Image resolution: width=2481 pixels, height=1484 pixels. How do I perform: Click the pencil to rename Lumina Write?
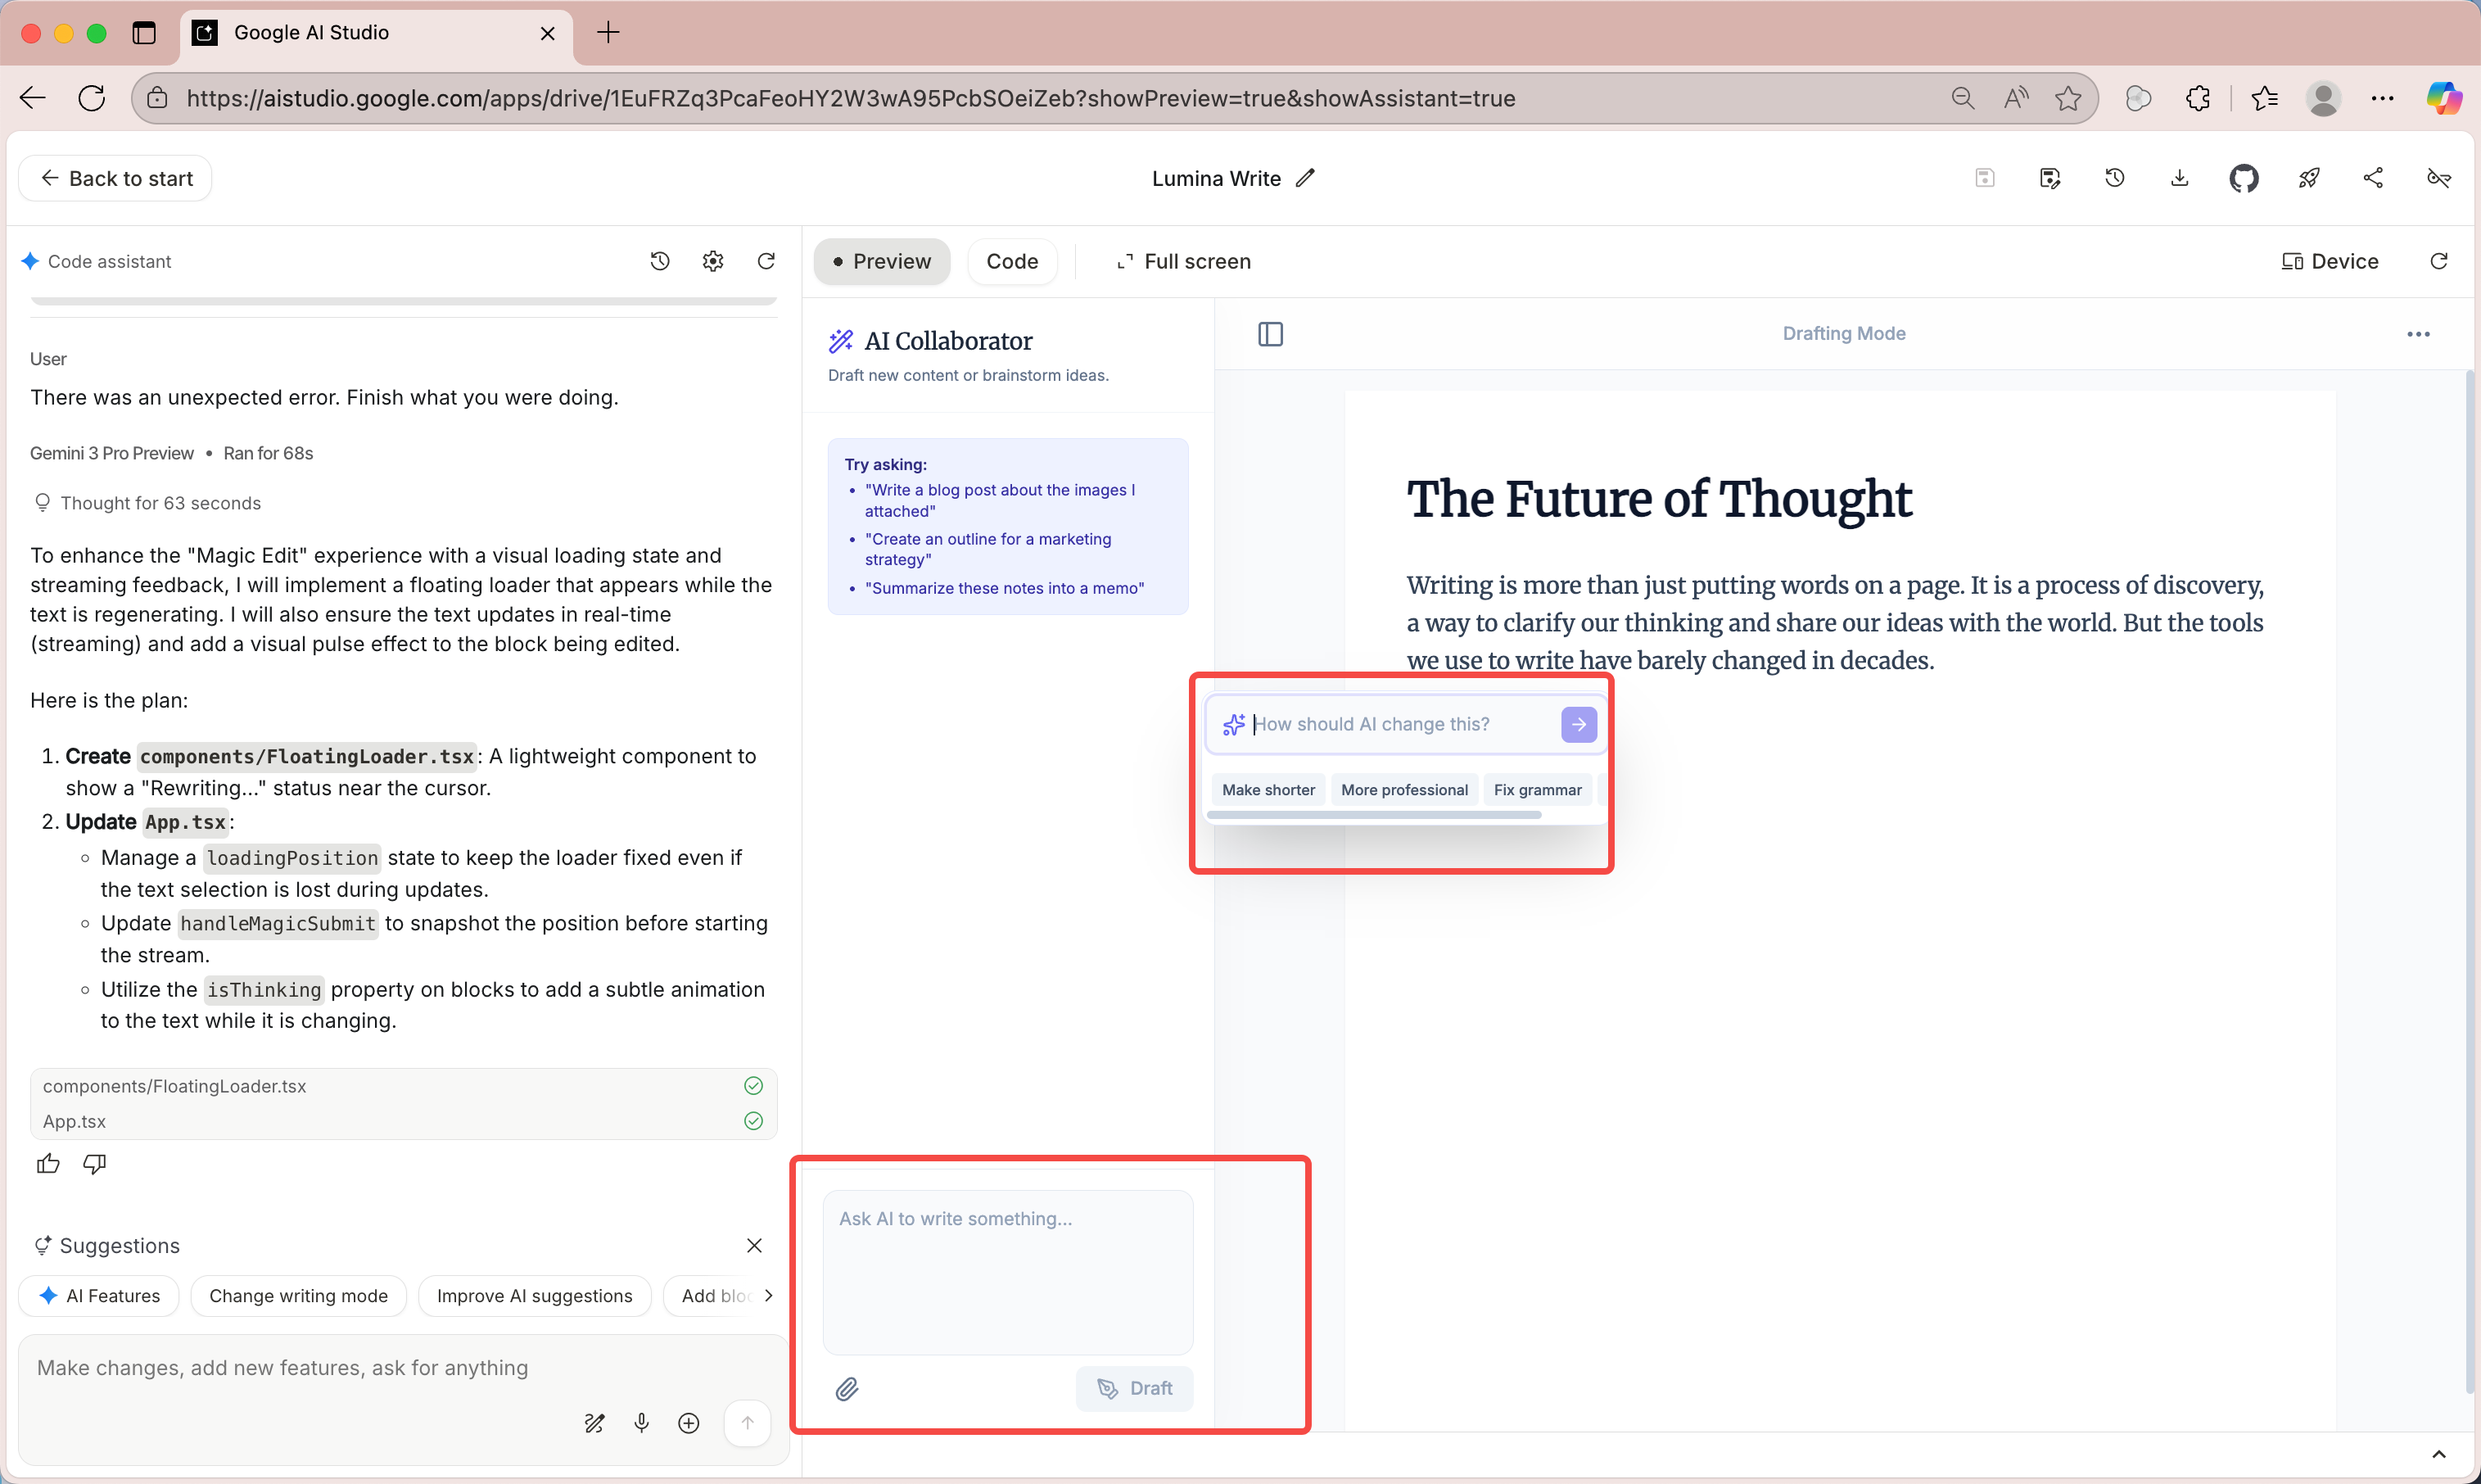point(1305,178)
